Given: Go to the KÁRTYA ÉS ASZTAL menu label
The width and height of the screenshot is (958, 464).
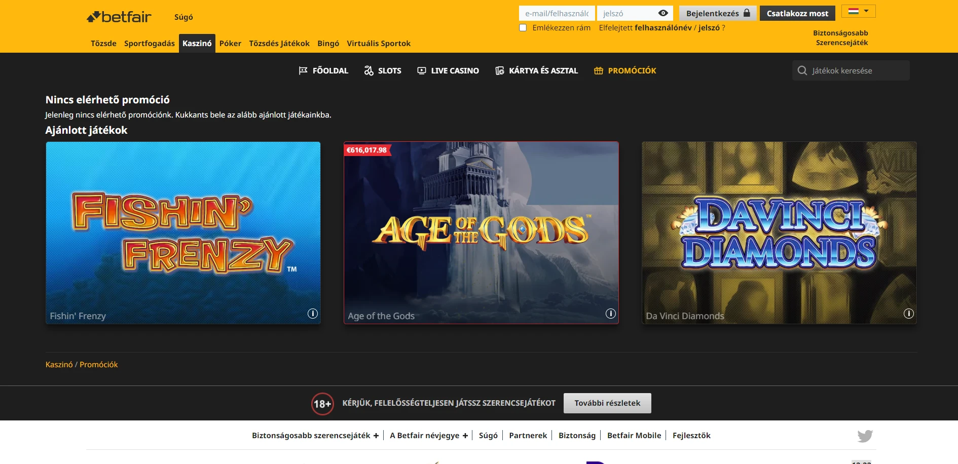Looking at the screenshot, I should coord(543,71).
